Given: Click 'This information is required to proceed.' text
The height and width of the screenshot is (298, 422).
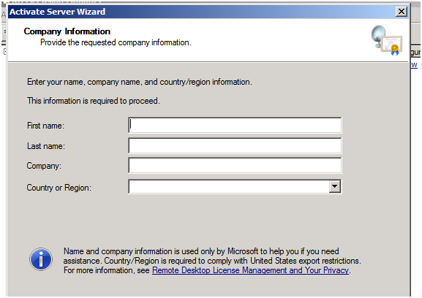Looking at the screenshot, I should click(94, 101).
